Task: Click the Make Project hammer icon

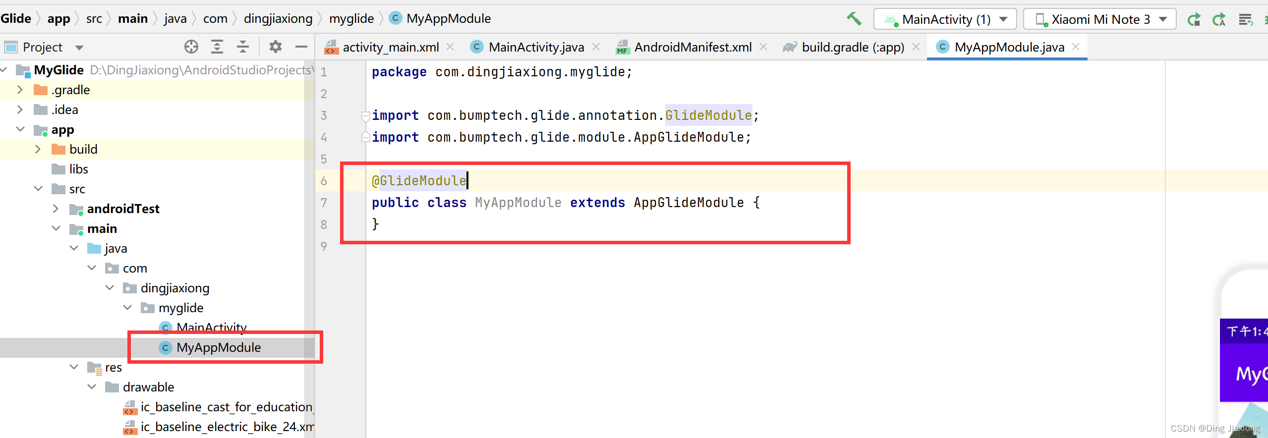Action: [x=854, y=19]
